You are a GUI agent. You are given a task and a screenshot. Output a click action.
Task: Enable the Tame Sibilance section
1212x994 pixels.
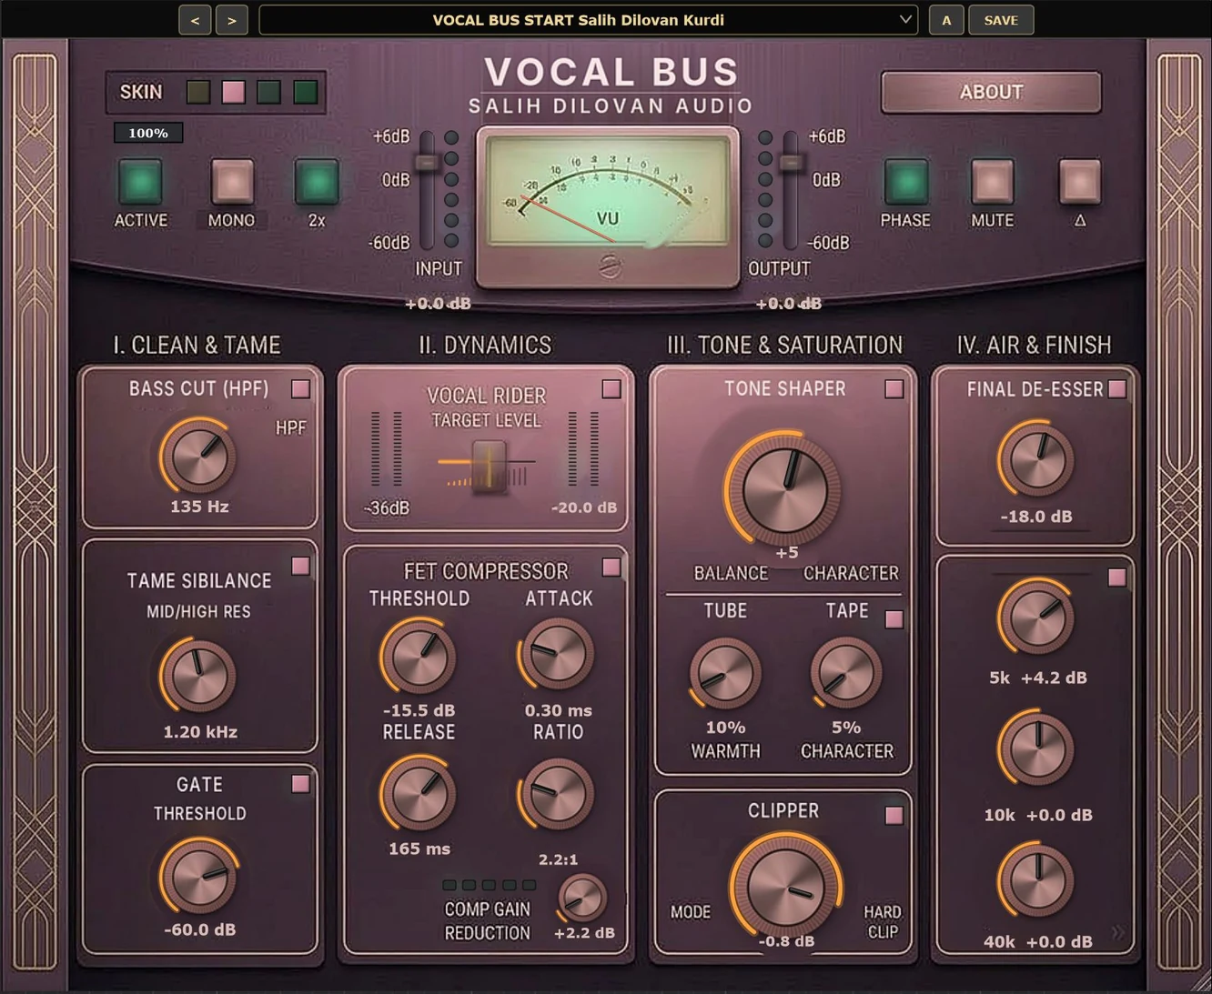click(x=300, y=567)
